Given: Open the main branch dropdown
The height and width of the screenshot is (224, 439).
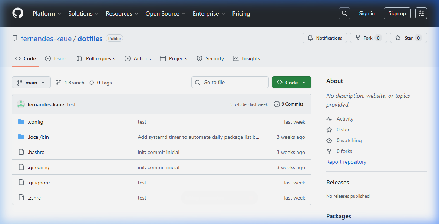Looking at the screenshot, I should [31, 82].
